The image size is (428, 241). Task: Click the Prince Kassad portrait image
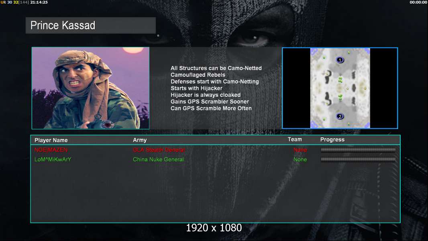[91, 88]
